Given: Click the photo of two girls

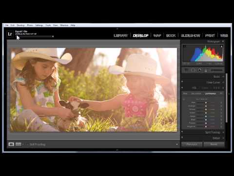Looking at the screenshot, I should point(94,89).
